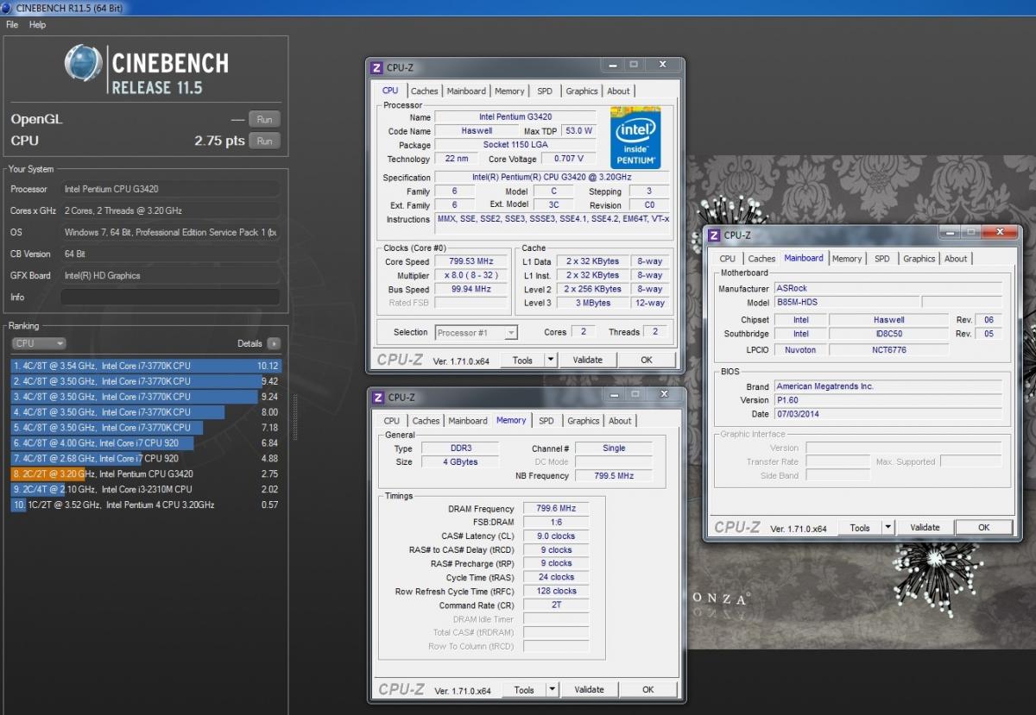Image resolution: width=1036 pixels, height=715 pixels.
Task: Open About tab in Memory CPU-Z window
Action: 620,421
